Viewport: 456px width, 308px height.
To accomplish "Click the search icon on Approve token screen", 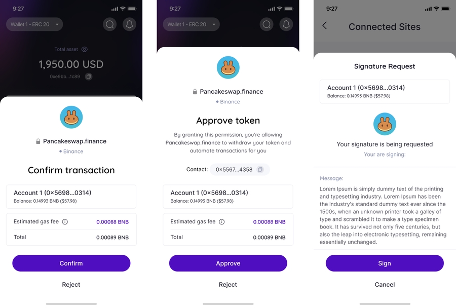I will click(x=267, y=24).
